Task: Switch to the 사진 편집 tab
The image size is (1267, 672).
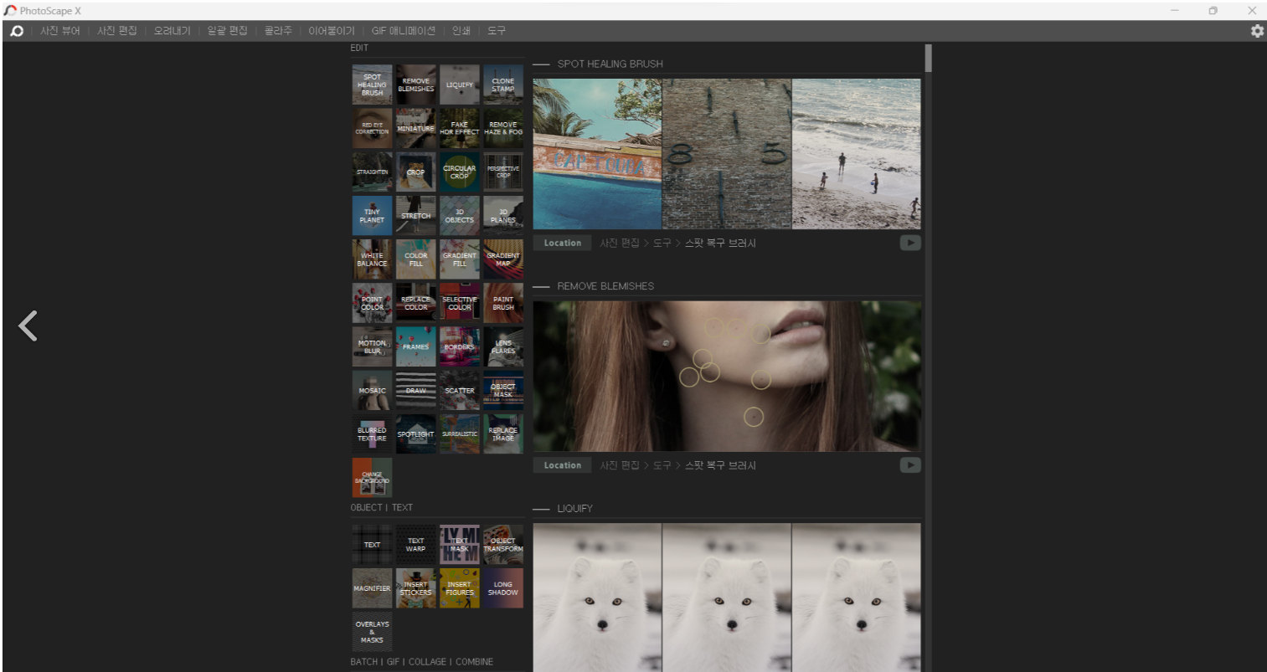Action: [x=117, y=31]
